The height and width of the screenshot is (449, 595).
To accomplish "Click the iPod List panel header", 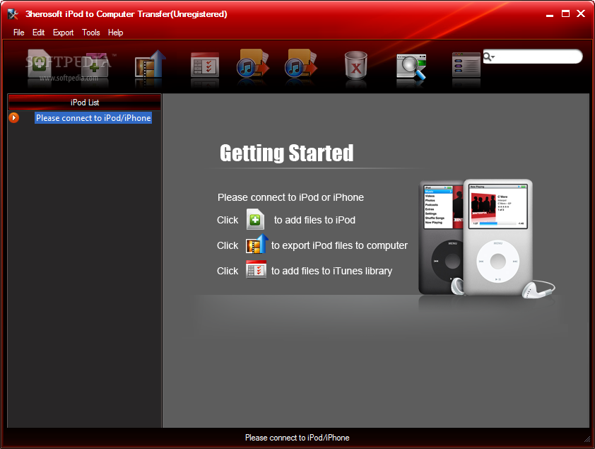I will [x=85, y=102].
